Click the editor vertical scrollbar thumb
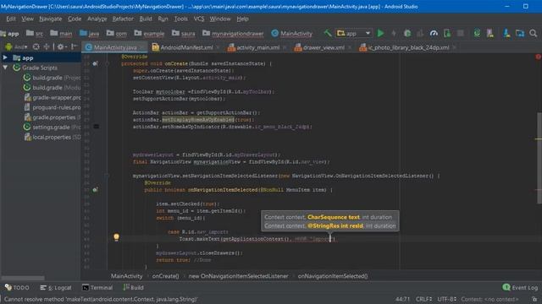This screenshot has height=304, width=542. click(539, 158)
